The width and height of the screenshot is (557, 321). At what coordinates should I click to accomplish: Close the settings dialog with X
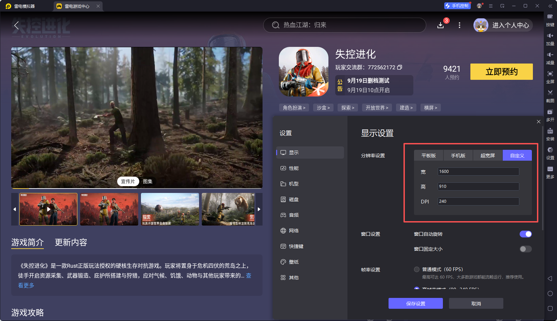(539, 122)
